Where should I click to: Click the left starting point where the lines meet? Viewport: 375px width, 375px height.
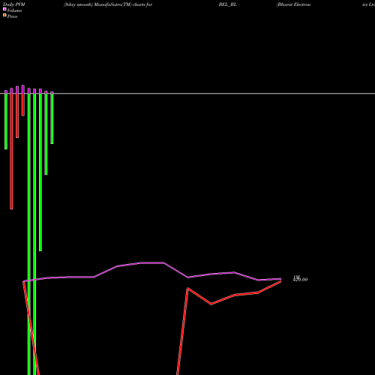(23, 281)
